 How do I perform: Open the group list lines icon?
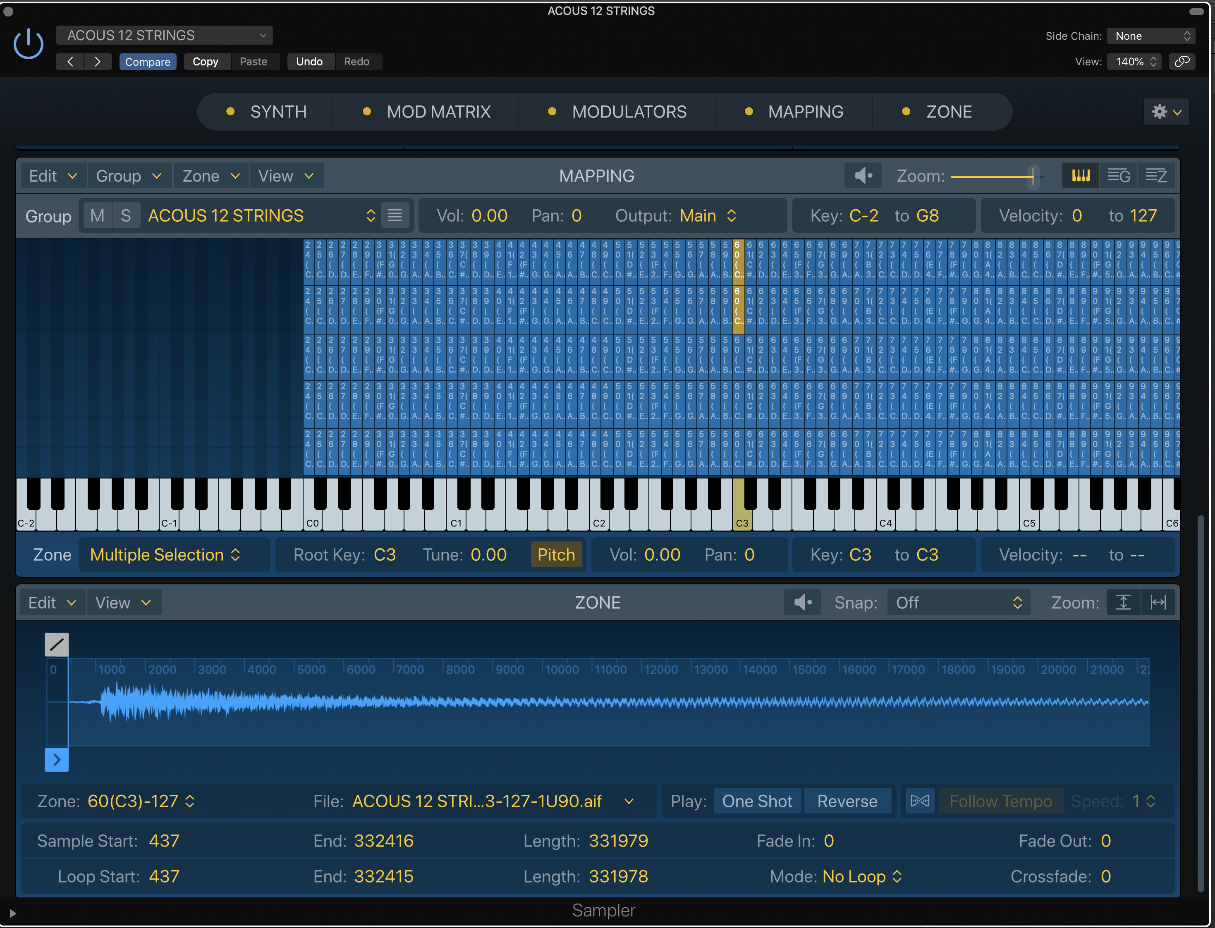coord(395,215)
